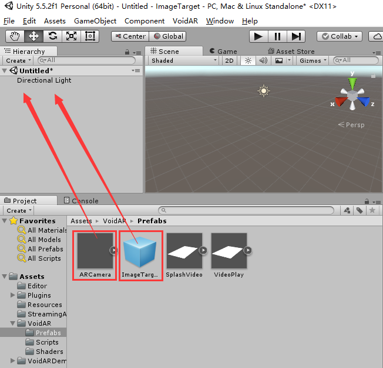Open the Component menu

tap(145, 21)
